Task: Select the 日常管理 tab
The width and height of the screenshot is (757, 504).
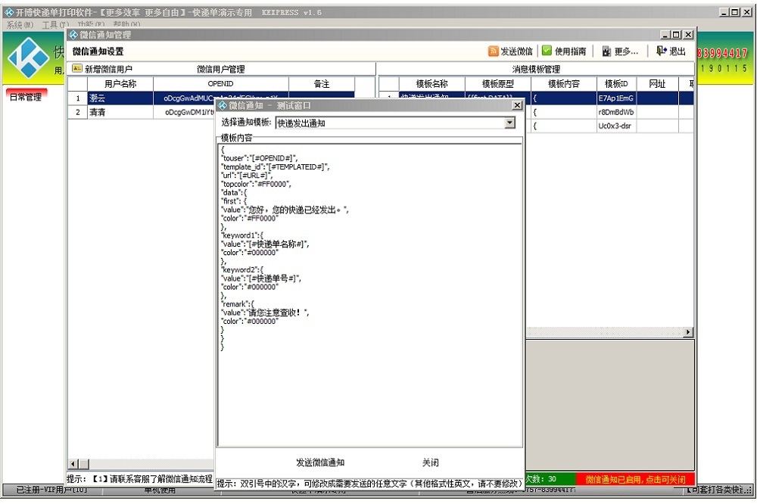Action: tap(26, 97)
